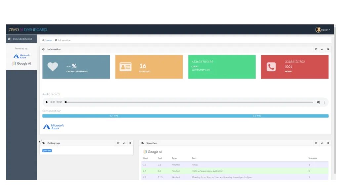Click the Calling tags tag icon
Screen dimensions: 338x194
(44, 143)
